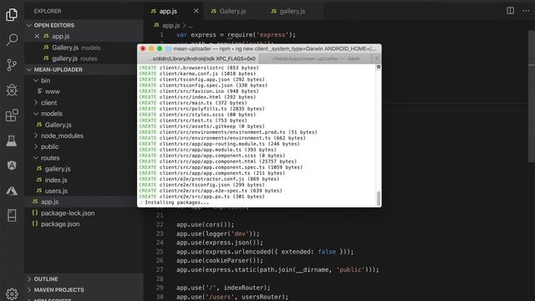Select the terminal tab ending in XPC_FLAGS=0x0
The image size is (535, 301).
(x=199, y=59)
